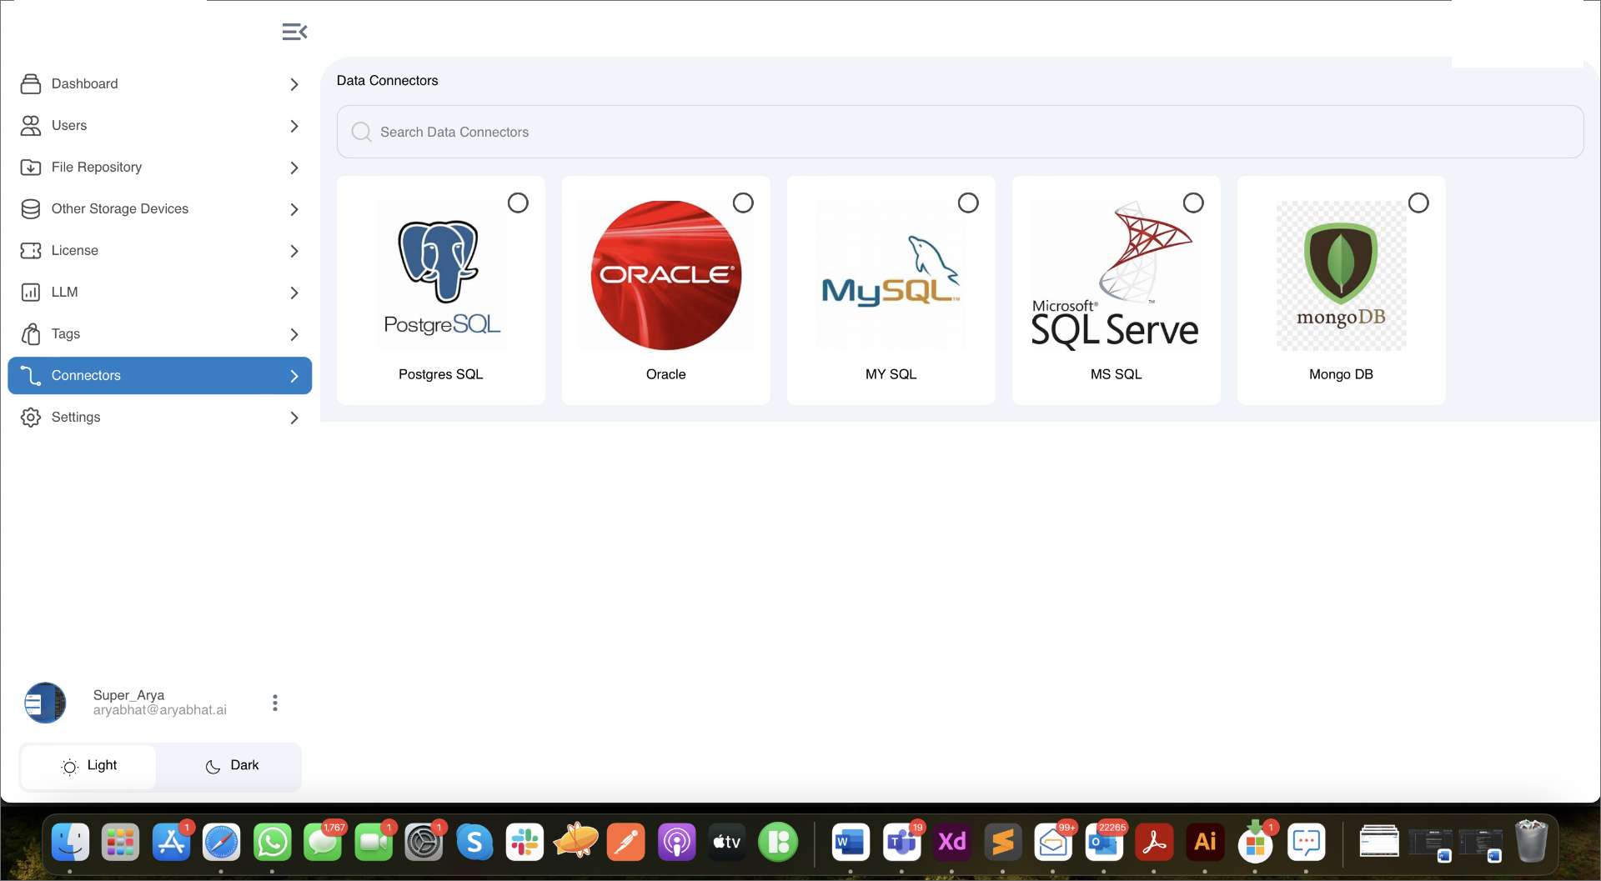1601x881 pixels.
Task: Click the red Oracle logo
Action: pos(665,275)
